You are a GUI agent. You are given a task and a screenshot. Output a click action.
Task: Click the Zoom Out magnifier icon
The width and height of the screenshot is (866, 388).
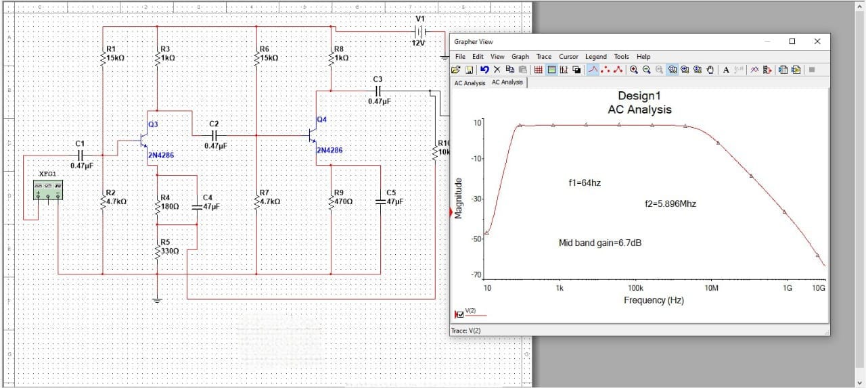[x=647, y=70]
